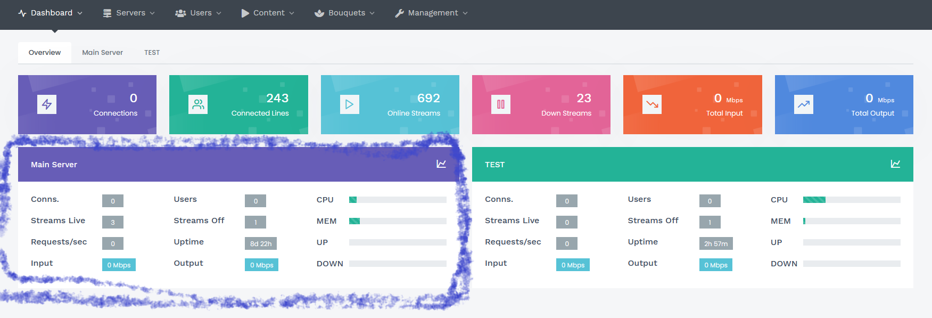Switch to the Main Server tab

(102, 53)
